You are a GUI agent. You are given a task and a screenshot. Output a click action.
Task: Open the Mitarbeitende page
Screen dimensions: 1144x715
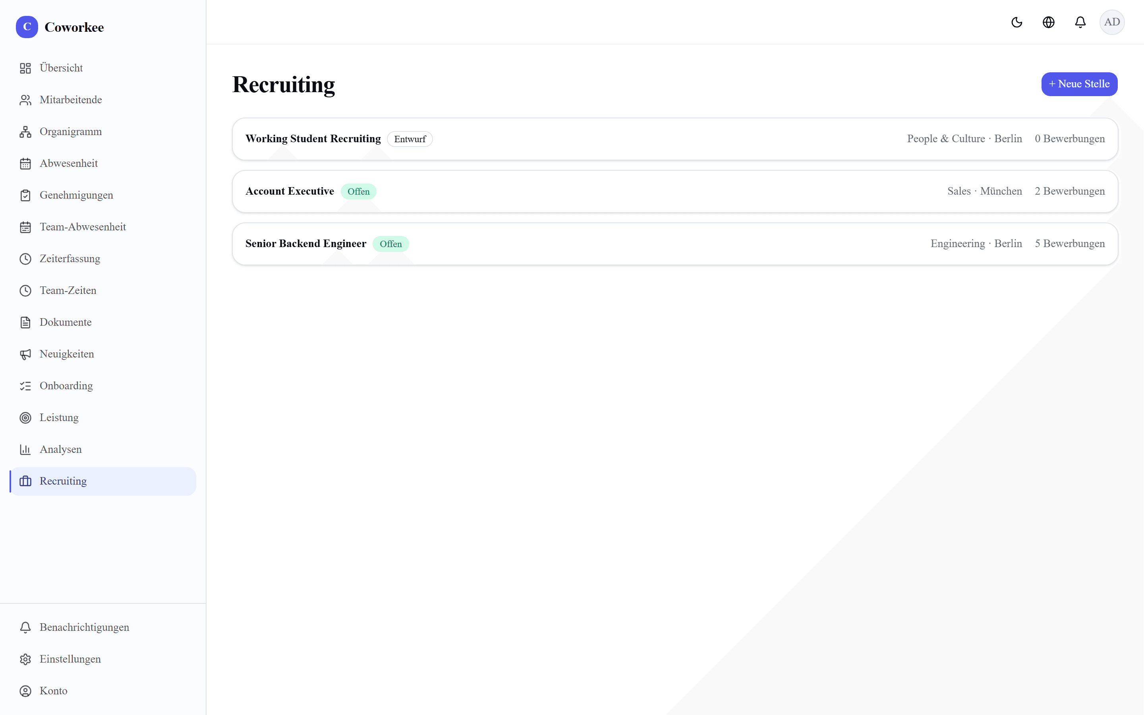[x=103, y=100]
